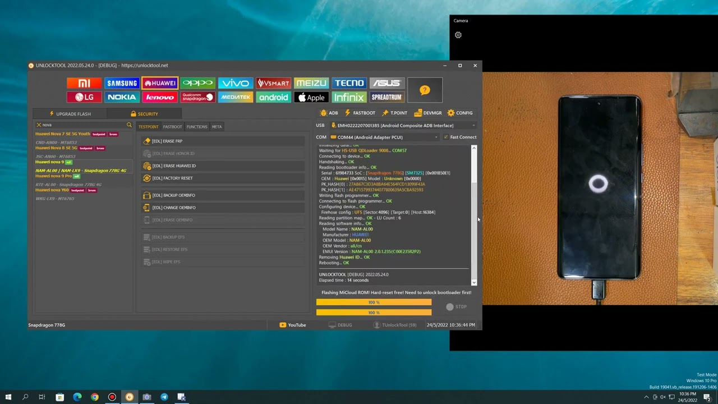
Task: Select the Vivo brand logo
Action: click(236, 83)
